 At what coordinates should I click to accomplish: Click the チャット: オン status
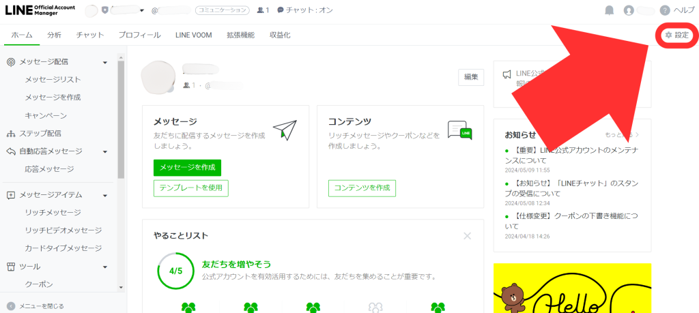pyautogui.click(x=305, y=10)
